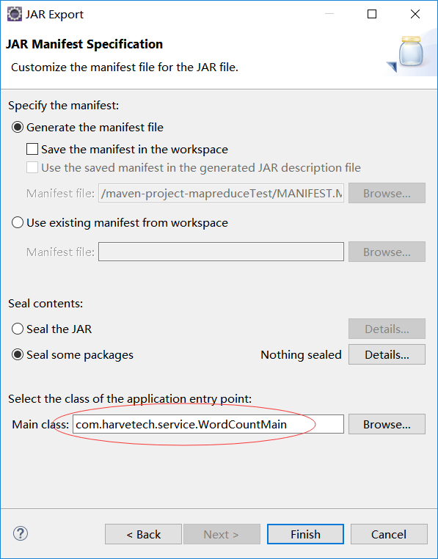
Task: Go back with the Back button
Action: tap(143, 534)
